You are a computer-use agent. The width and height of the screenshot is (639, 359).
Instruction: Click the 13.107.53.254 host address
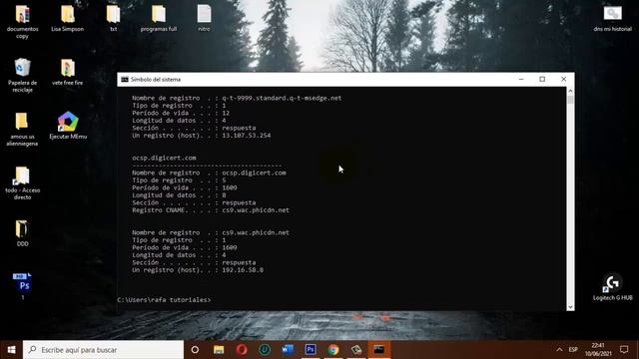pyautogui.click(x=247, y=136)
